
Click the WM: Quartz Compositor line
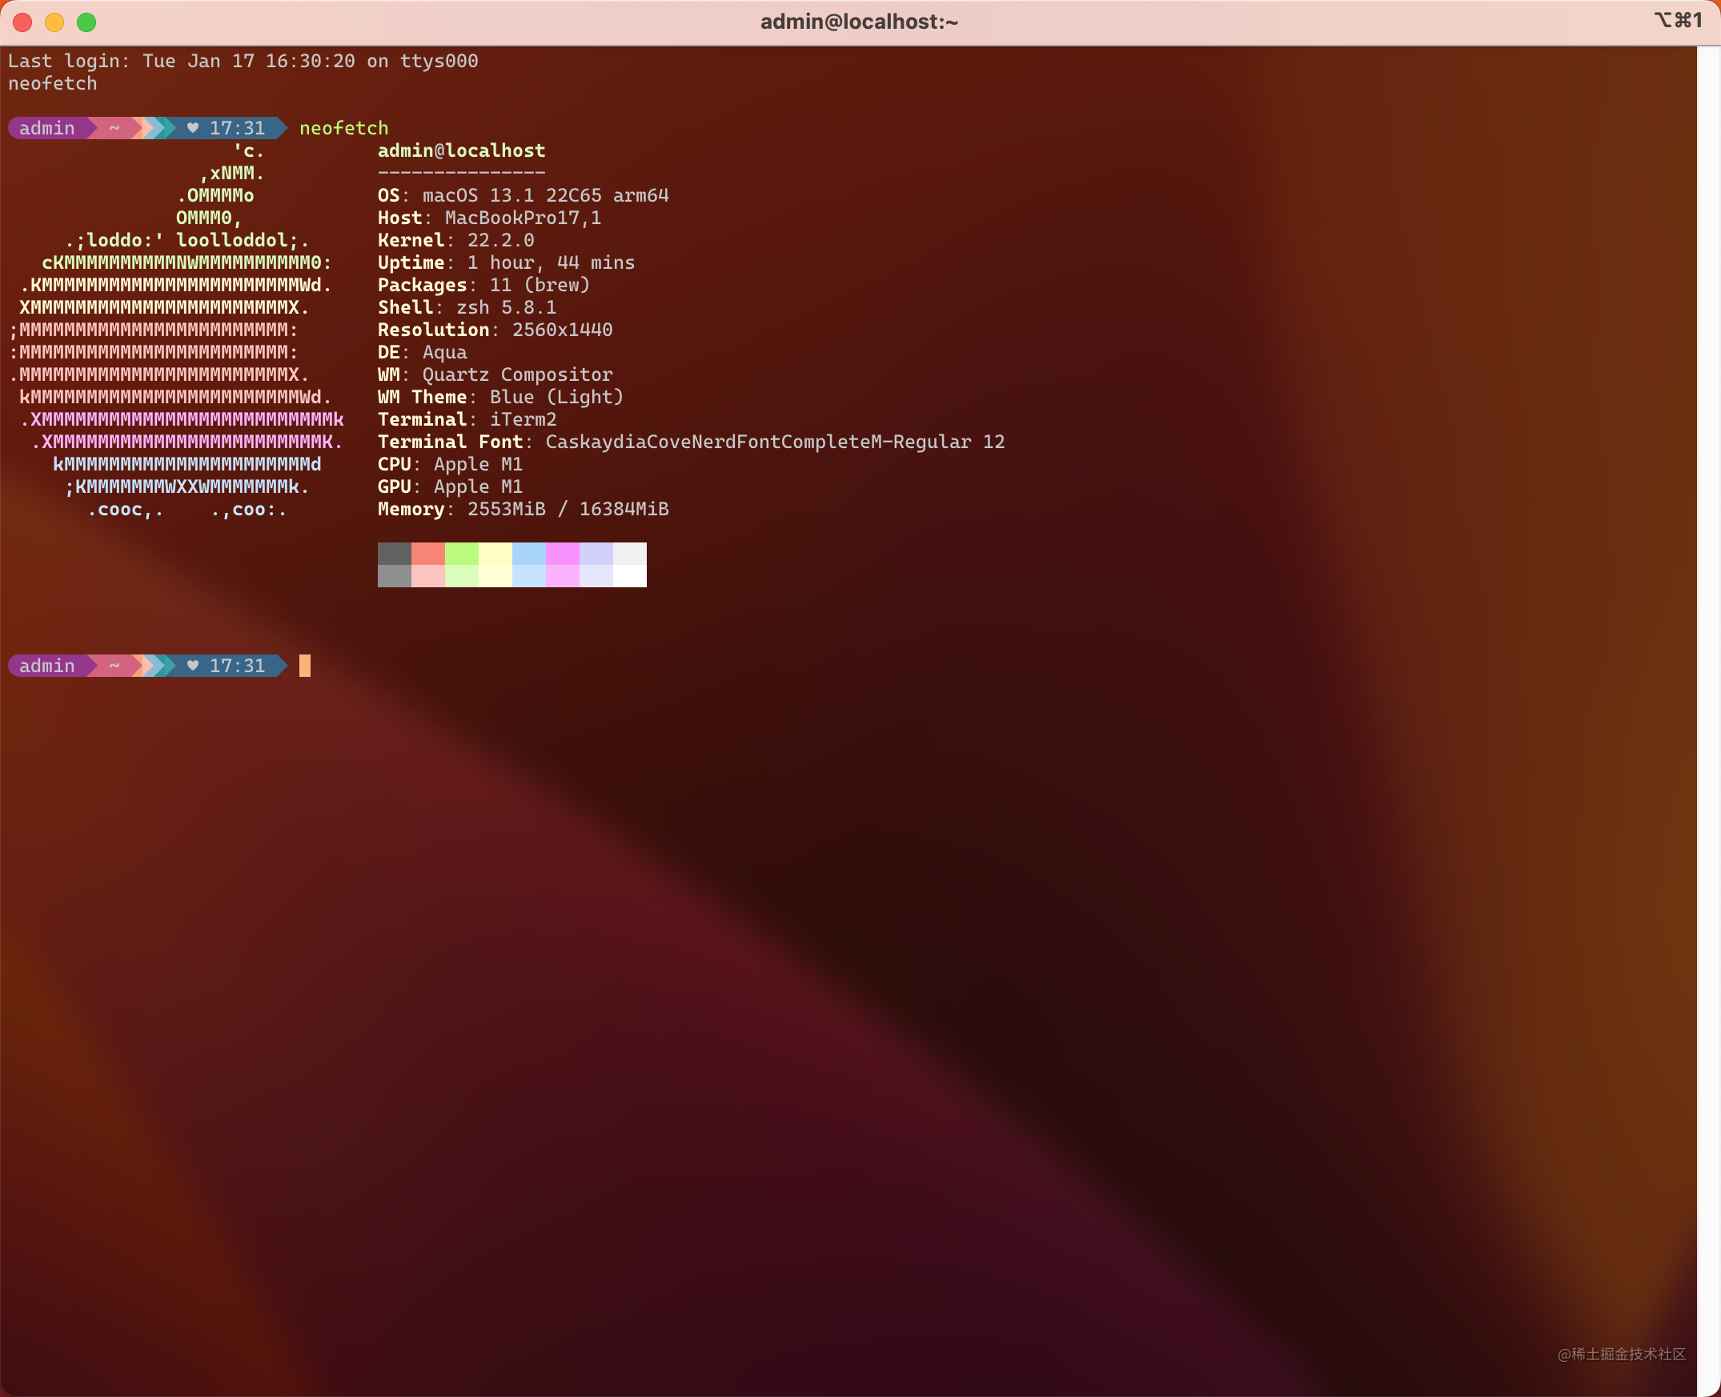[495, 375]
